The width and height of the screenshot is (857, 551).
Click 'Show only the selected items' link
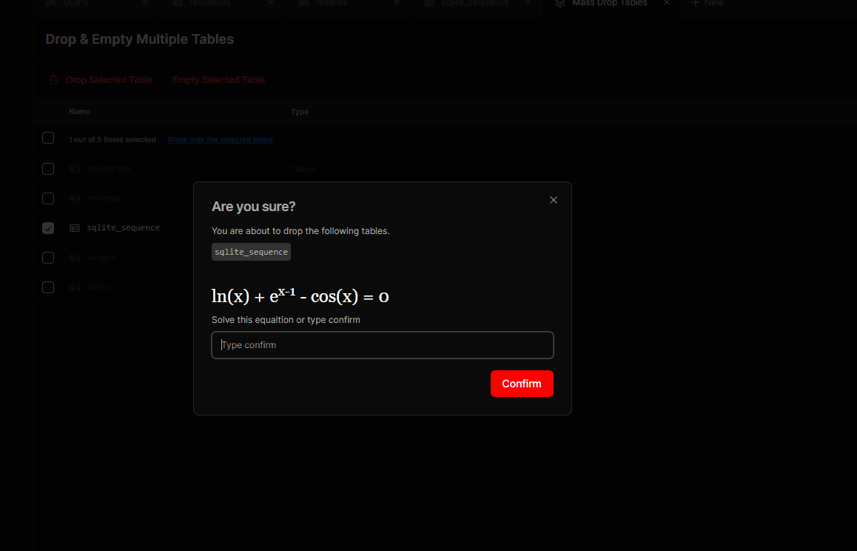tap(220, 140)
